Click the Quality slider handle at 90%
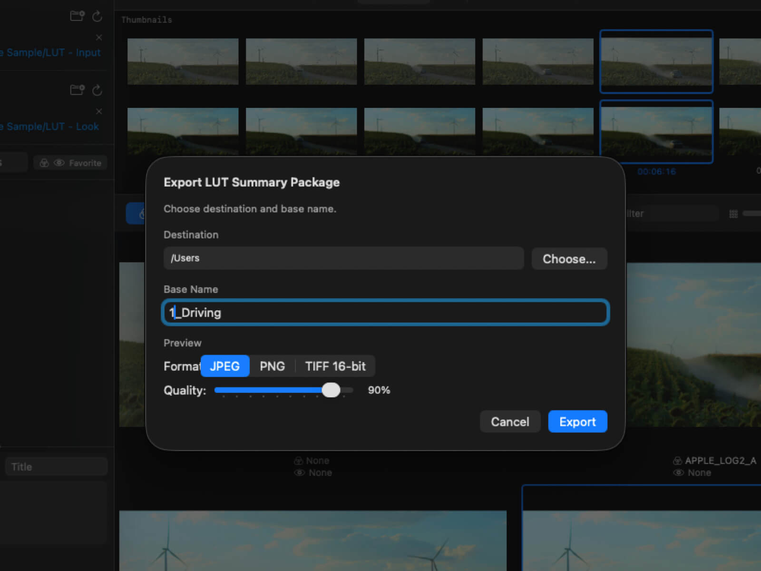This screenshot has height=571, width=761. pyautogui.click(x=332, y=390)
